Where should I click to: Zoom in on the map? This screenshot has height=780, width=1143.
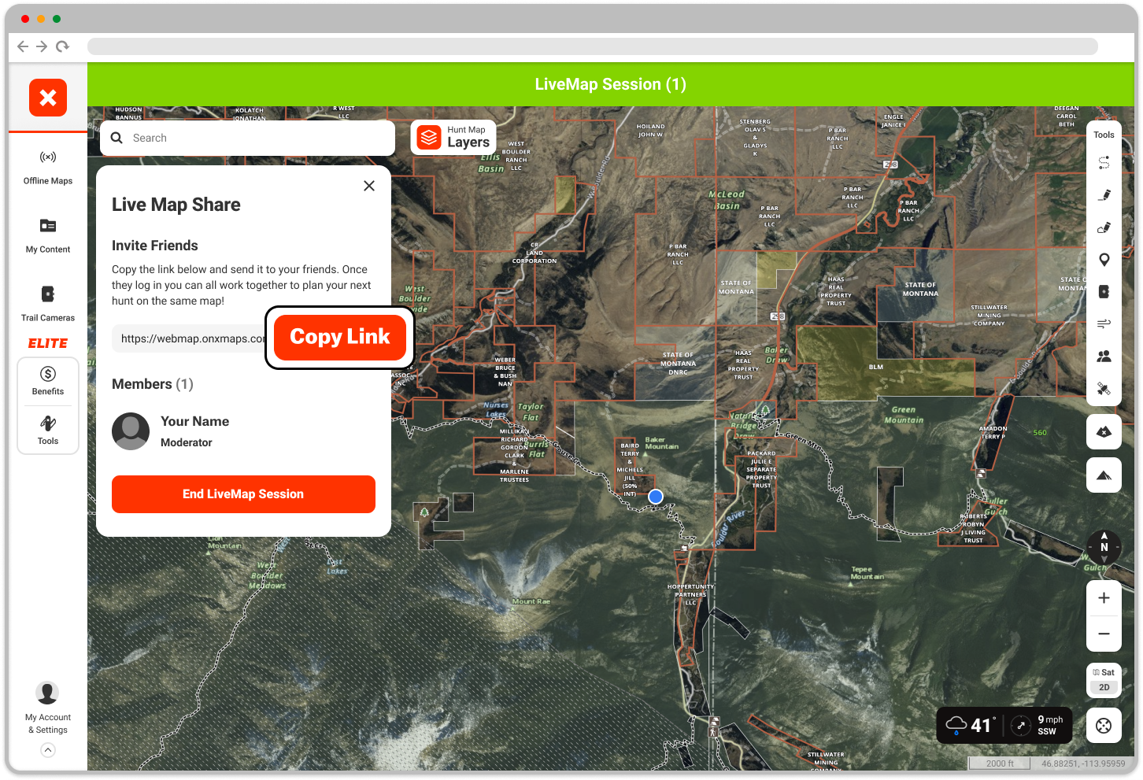(x=1104, y=598)
